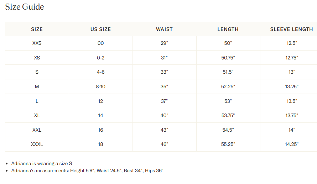Click the SLEEVE LENGTH column header
The width and height of the screenshot is (317, 184).
coord(291,29)
